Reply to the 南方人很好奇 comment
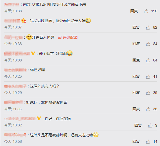The height and width of the screenshot is (146, 160). (134, 11)
